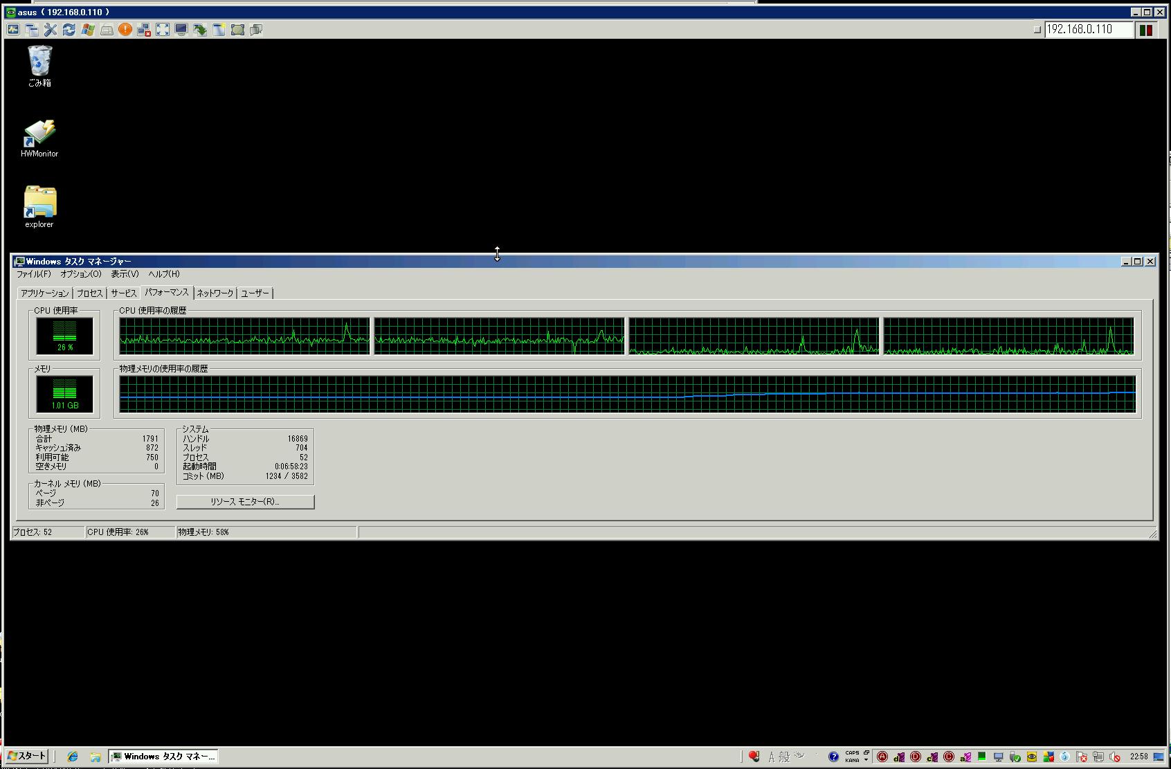The height and width of the screenshot is (769, 1171).
Task: Open the chat bubbles toolbar icon
Action: pyautogui.click(x=256, y=29)
